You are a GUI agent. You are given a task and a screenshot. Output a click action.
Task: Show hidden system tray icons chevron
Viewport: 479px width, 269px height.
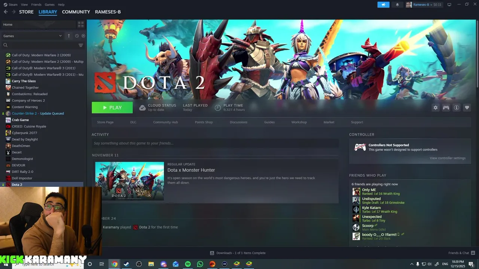click(x=412, y=264)
